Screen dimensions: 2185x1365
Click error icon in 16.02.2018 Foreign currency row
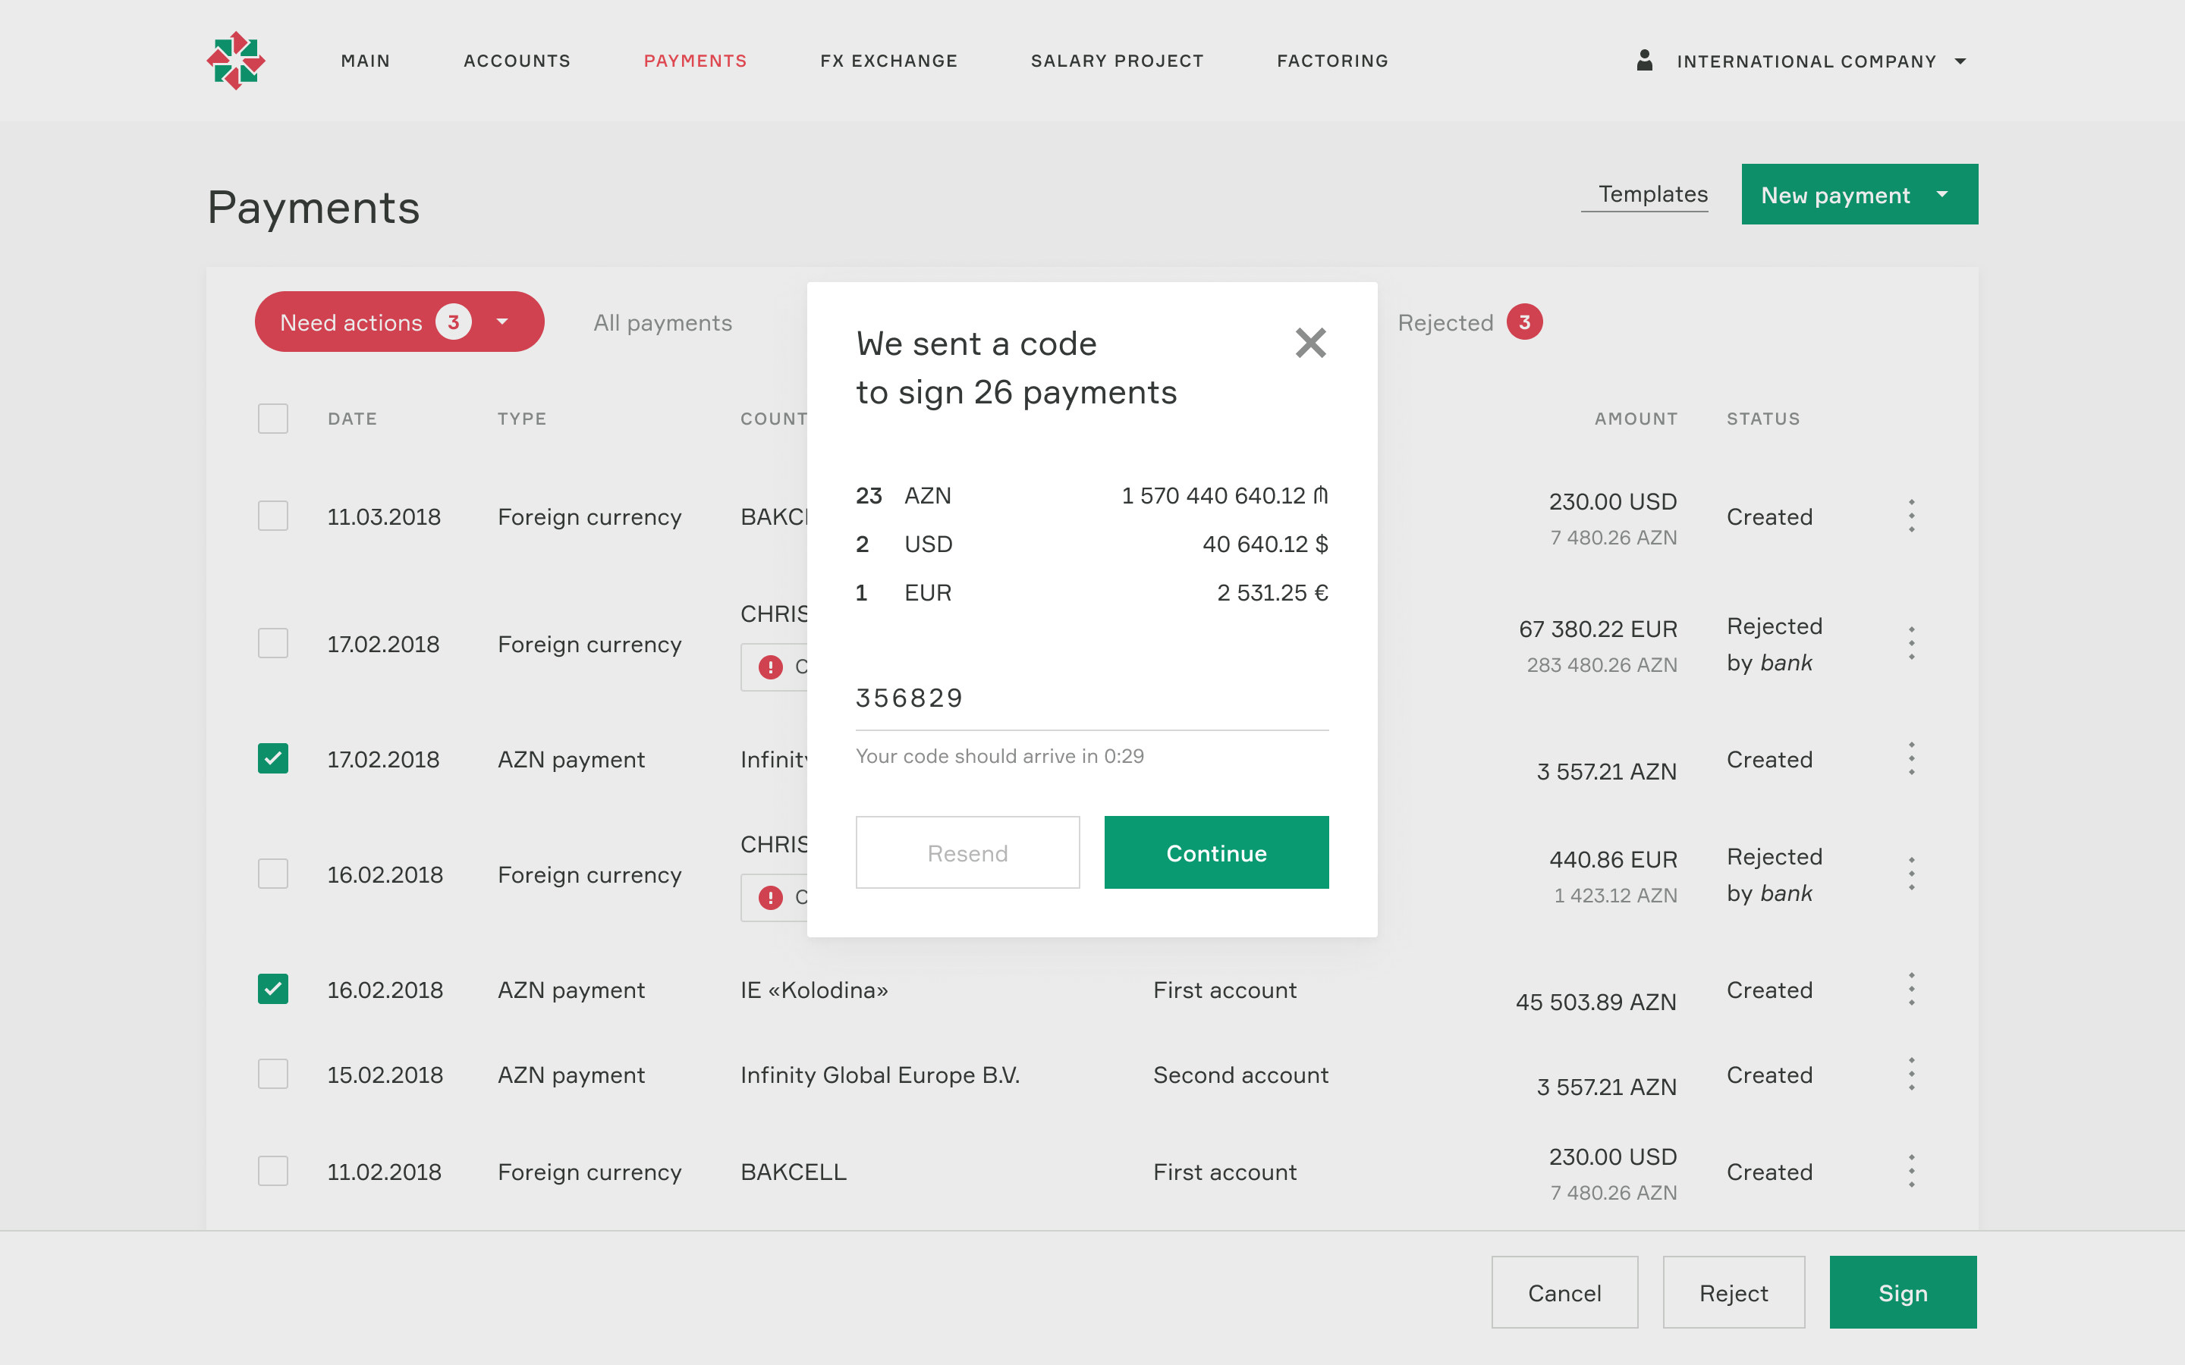[770, 897]
